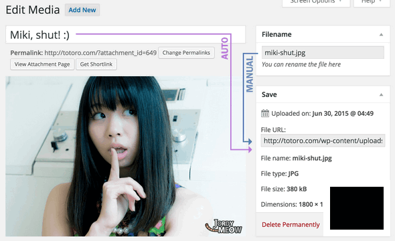The image size is (395, 241).
Task: Click the Get Shortlink button
Action: (96, 64)
